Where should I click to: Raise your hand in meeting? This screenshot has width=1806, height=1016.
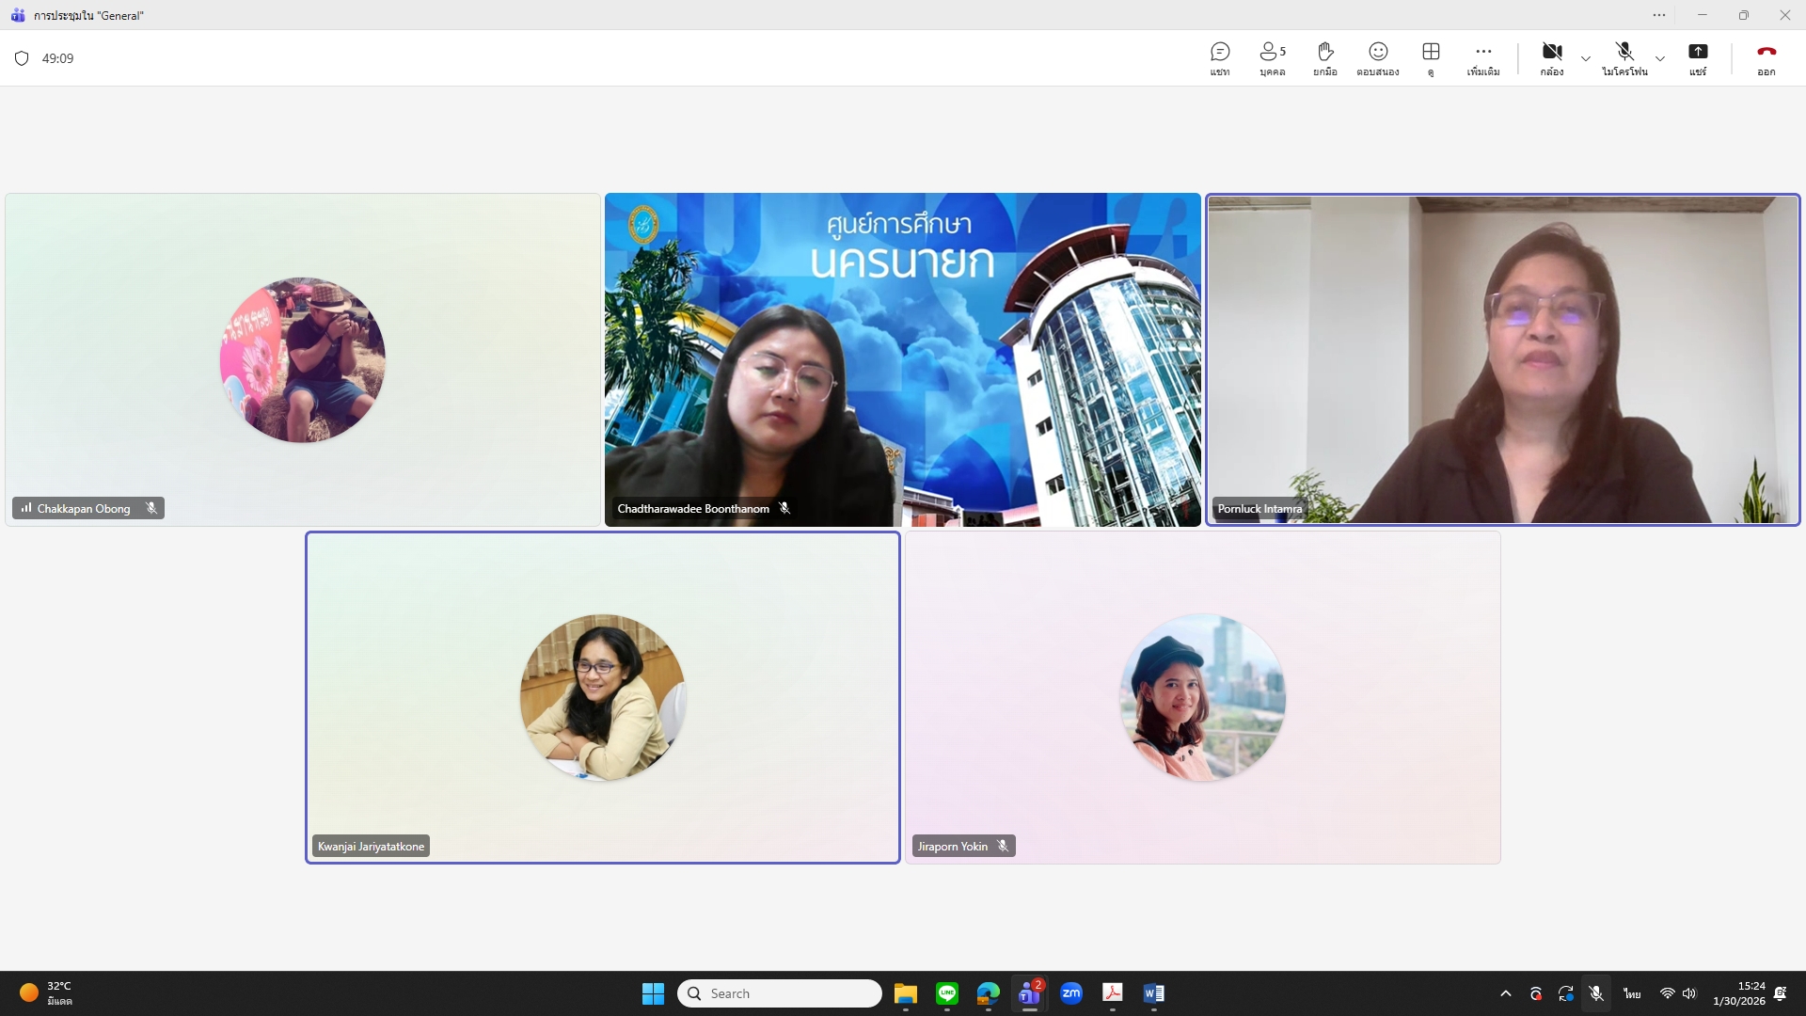(x=1324, y=58)
